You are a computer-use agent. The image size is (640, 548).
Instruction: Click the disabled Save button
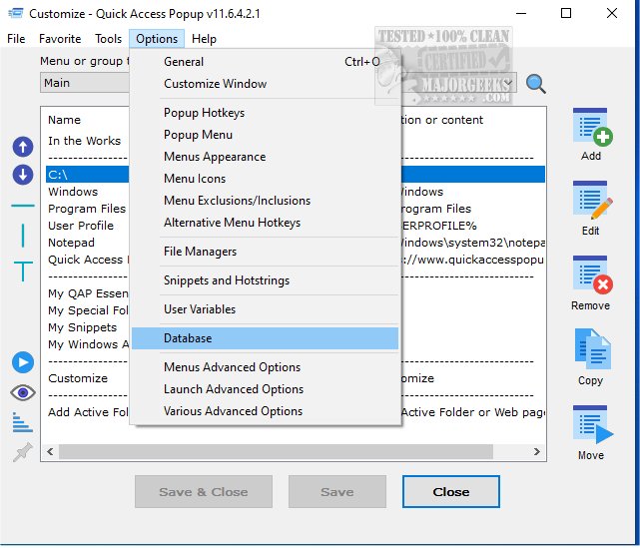click(337, 492)
